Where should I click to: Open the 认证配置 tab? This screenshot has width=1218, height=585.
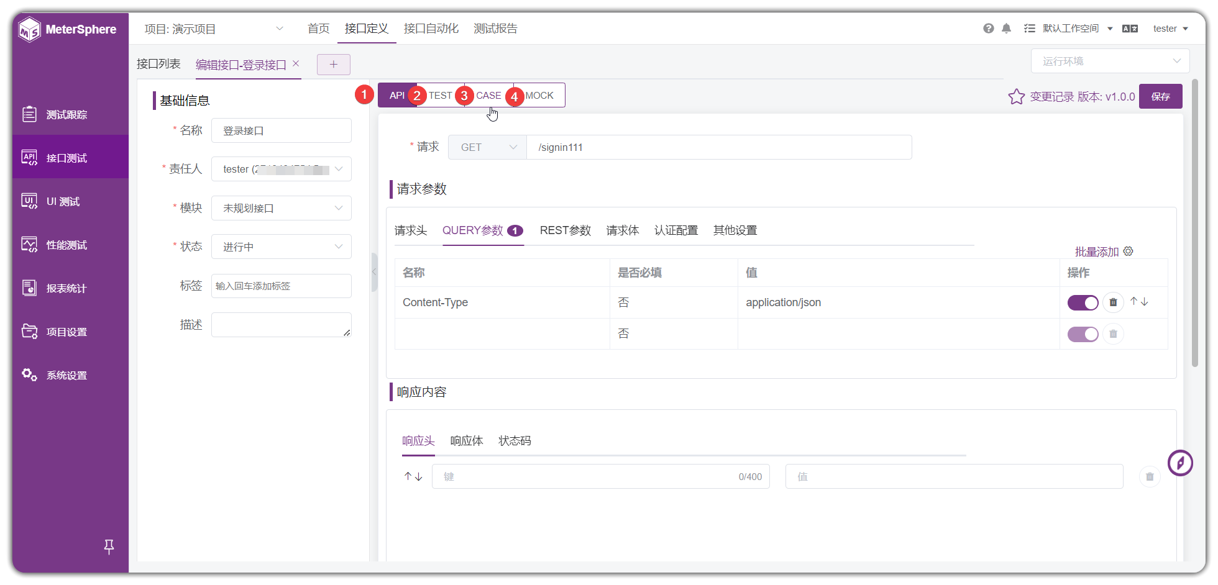676,230
